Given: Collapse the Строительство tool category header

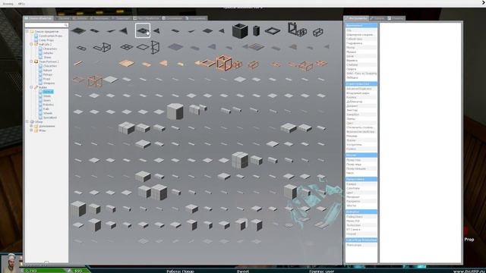Looking at the screenshot, I should (361, 84).
